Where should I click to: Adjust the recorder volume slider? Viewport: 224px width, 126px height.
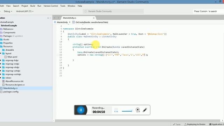click(x=127, y=111)
